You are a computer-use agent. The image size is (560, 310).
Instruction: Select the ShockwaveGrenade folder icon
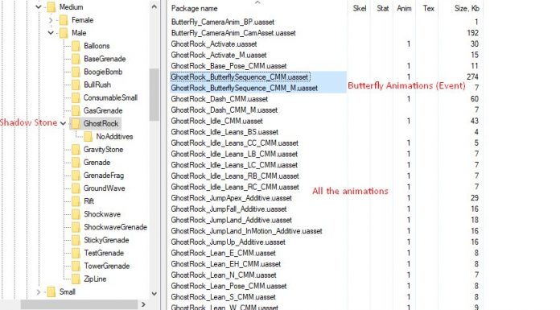pos(76,227)
